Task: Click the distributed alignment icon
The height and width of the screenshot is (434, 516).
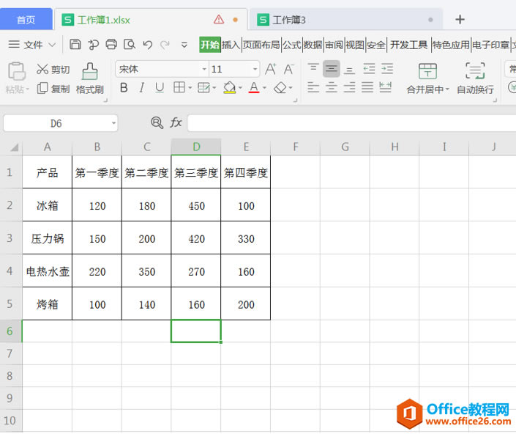Action: pos(386,87)
